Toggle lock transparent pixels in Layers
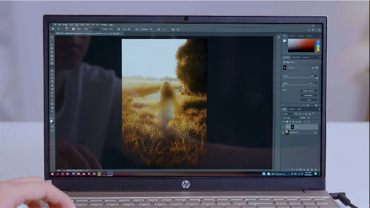Screen dimensions: 370x208 click(x=287, y=122)
